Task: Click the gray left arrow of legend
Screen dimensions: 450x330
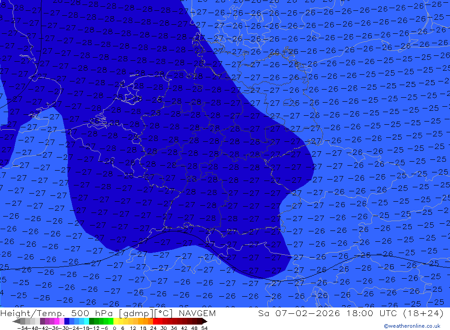Action: (x=16, y=321)
